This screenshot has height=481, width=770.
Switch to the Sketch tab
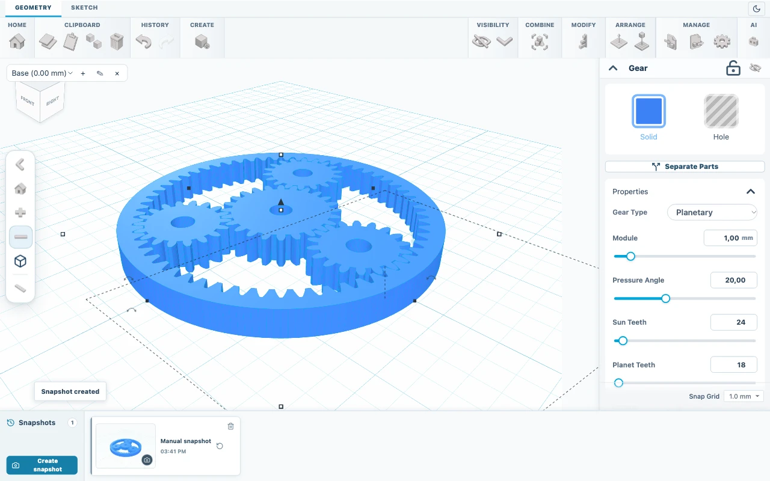[84, 8]
